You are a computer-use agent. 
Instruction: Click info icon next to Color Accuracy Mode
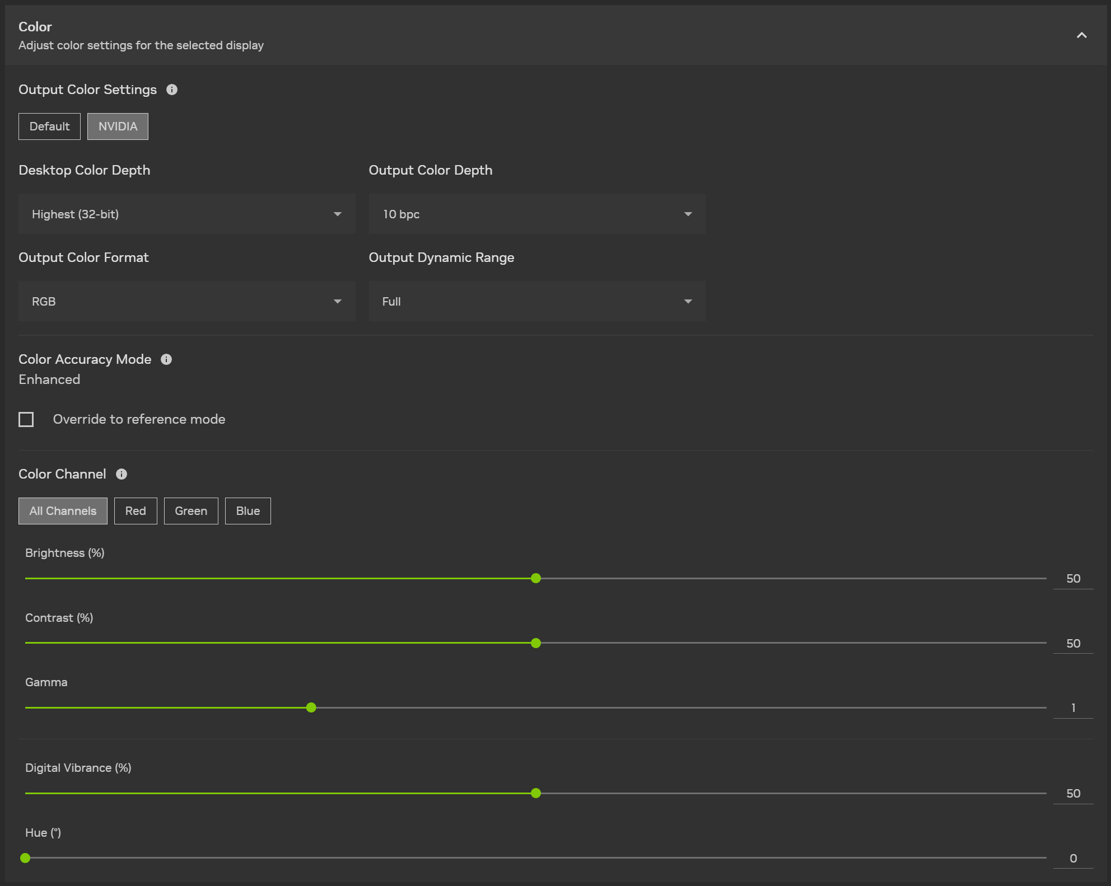click(x=166, y=359)
